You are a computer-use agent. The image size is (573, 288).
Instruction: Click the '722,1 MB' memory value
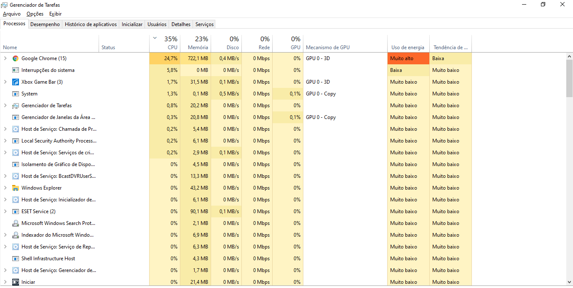click(198, 58)
